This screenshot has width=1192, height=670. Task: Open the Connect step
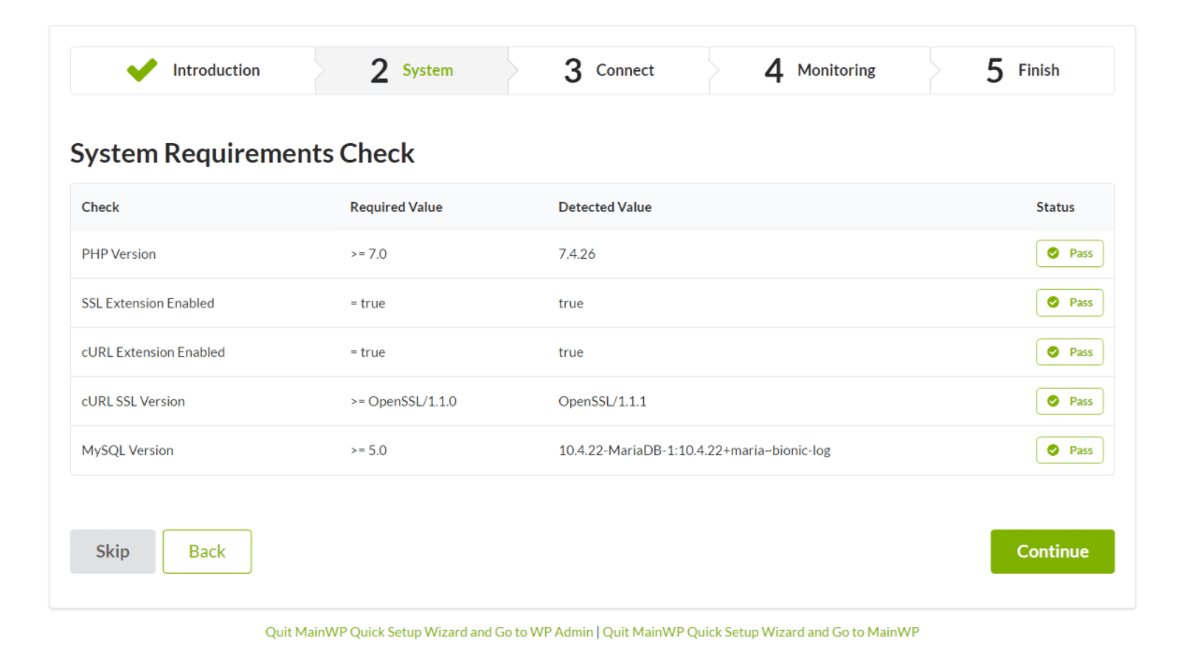(609, 70)
